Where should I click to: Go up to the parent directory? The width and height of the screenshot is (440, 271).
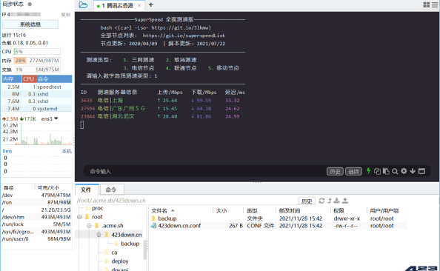pyautogui.click(x=330, y=201)
